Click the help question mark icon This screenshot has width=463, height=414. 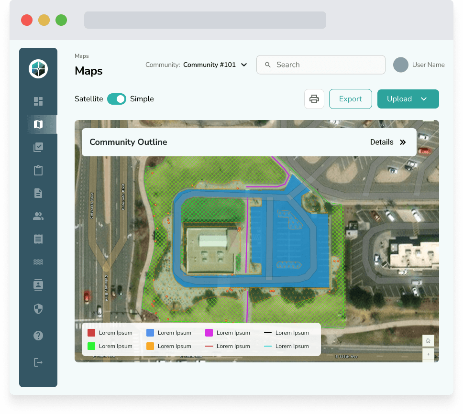38,336
